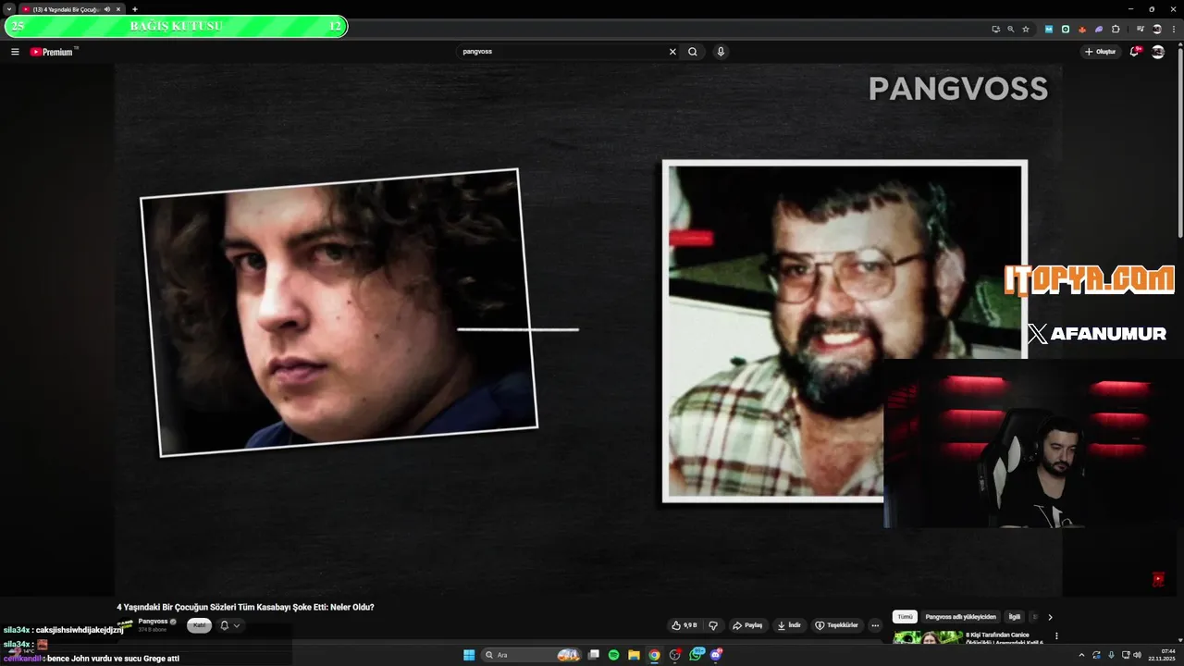Click the Katıl join button

pos(199,625)
